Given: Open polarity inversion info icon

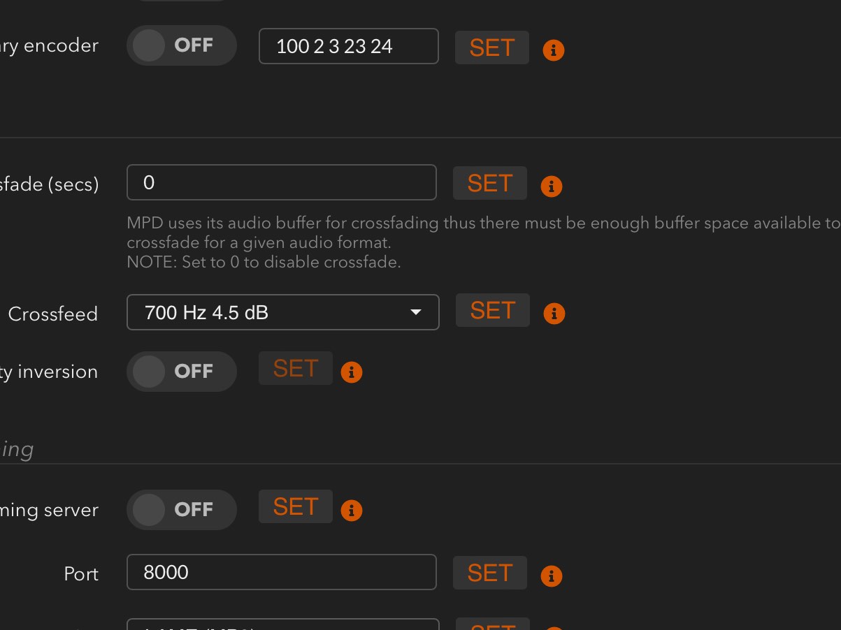Looking at the screenshot, I should point(352,372).
